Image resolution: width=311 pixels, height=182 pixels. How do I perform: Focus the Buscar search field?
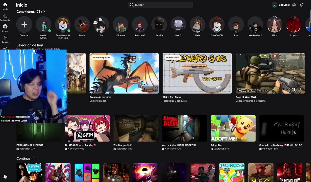(x=161, y=5)
